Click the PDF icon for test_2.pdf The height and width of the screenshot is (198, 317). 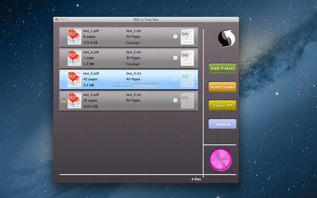click(74, 58)
